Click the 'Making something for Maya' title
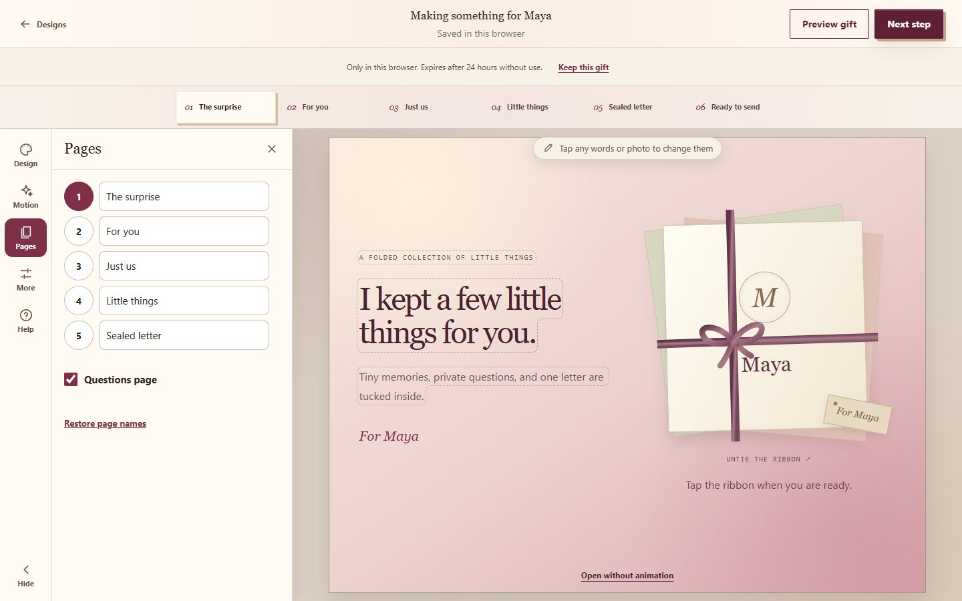This screenshot has height=601, width=962. [x=481, y=15]
